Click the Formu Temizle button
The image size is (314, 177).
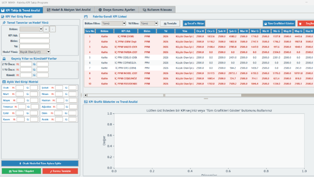click(60, 171)
